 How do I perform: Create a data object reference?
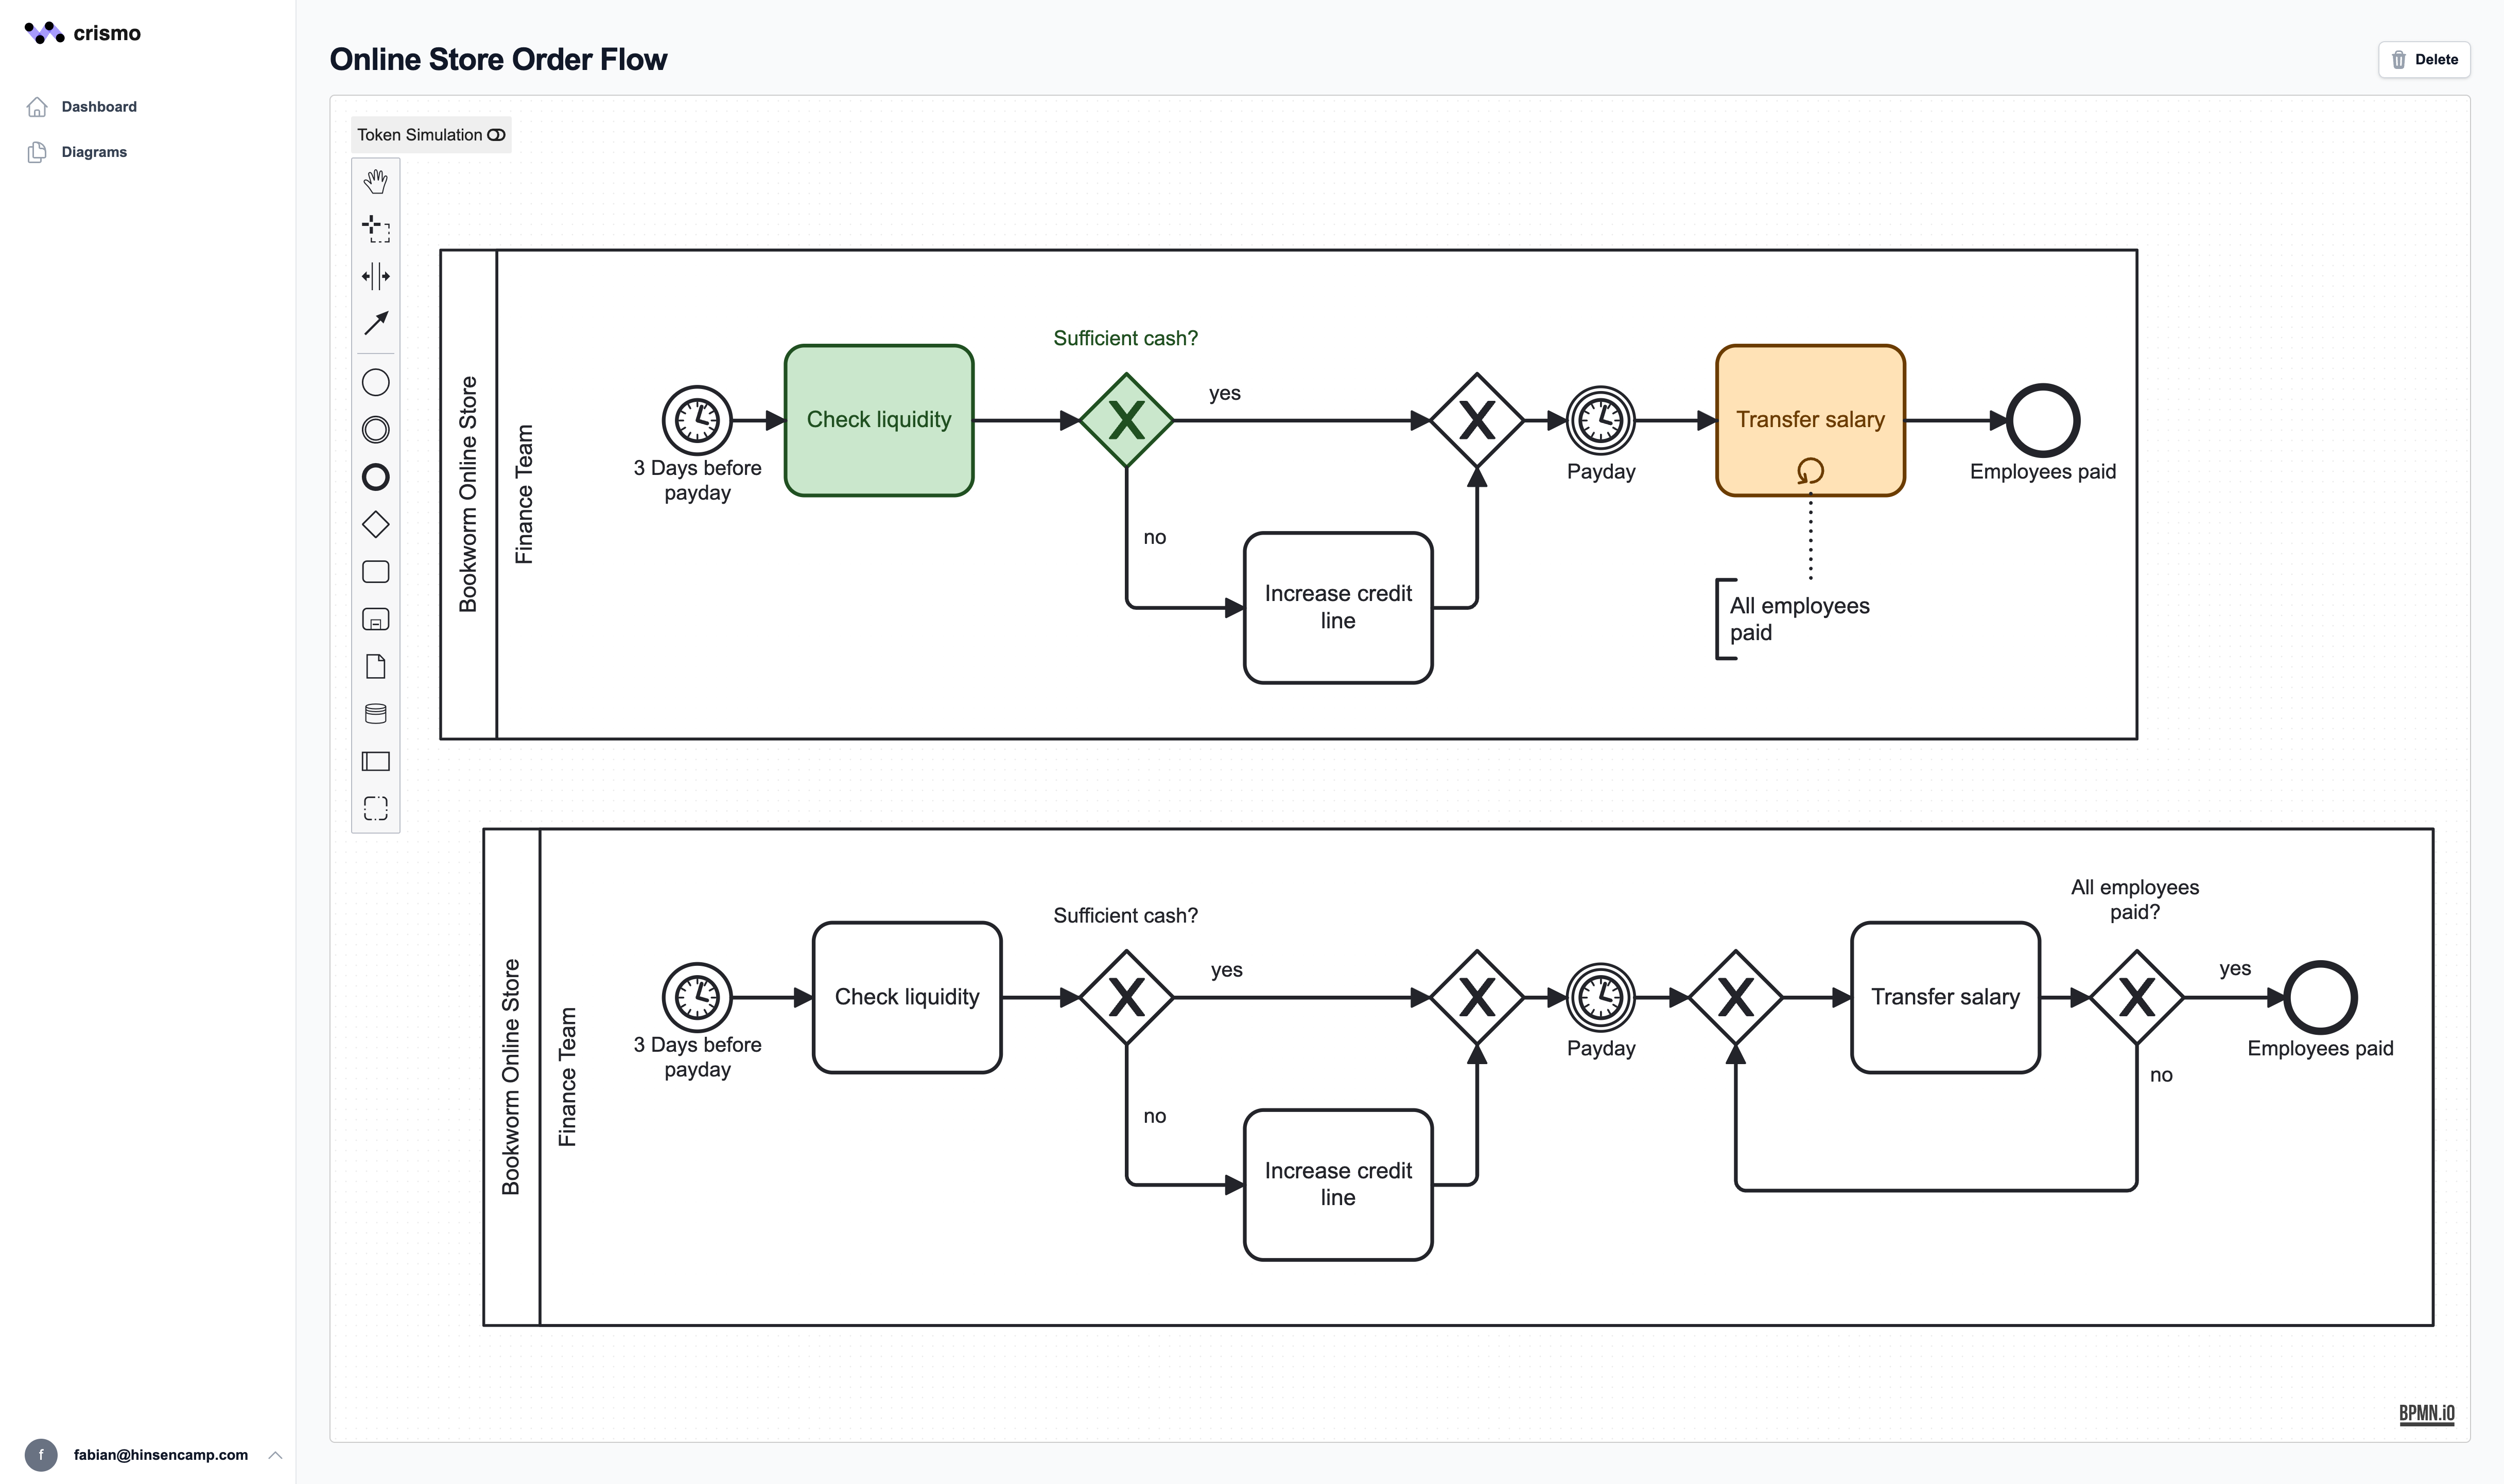tap(375, 667)
